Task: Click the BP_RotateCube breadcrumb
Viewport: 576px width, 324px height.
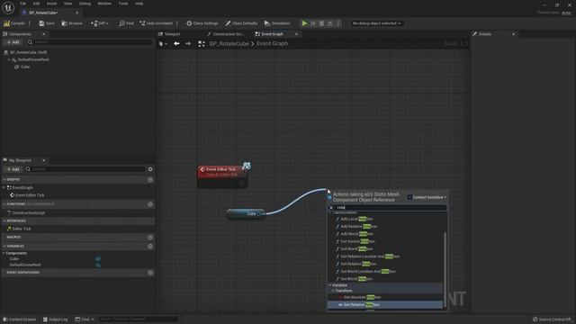Action: (x=229, y=44)
